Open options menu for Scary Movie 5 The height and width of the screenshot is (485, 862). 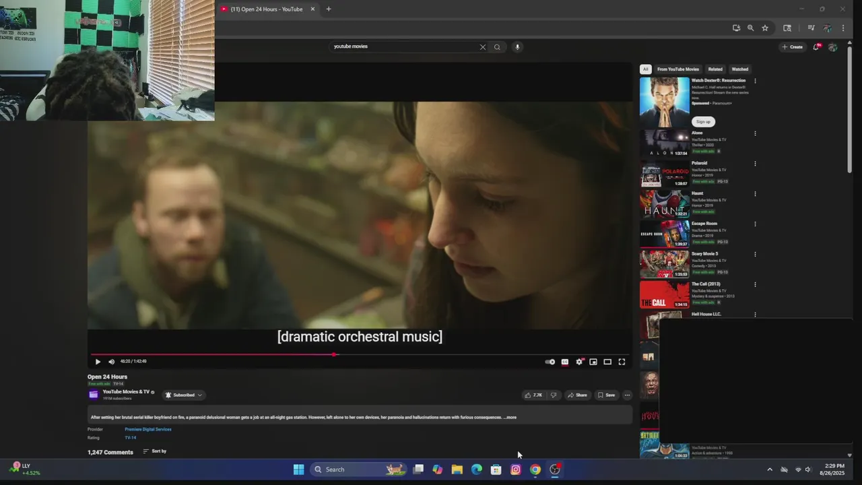[755, 255]
